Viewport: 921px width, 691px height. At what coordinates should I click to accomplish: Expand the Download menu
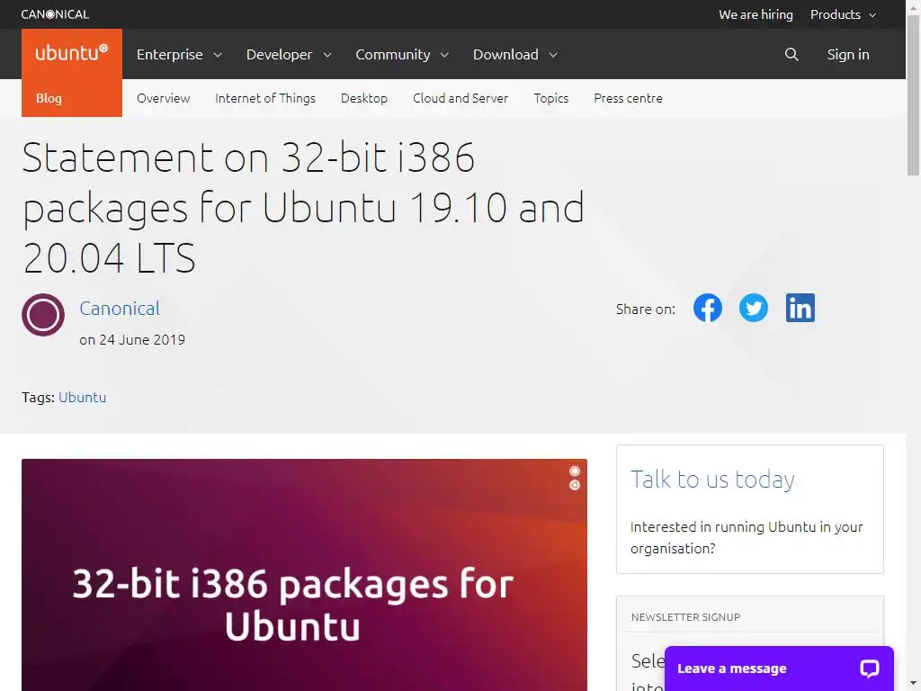[515, 54]
